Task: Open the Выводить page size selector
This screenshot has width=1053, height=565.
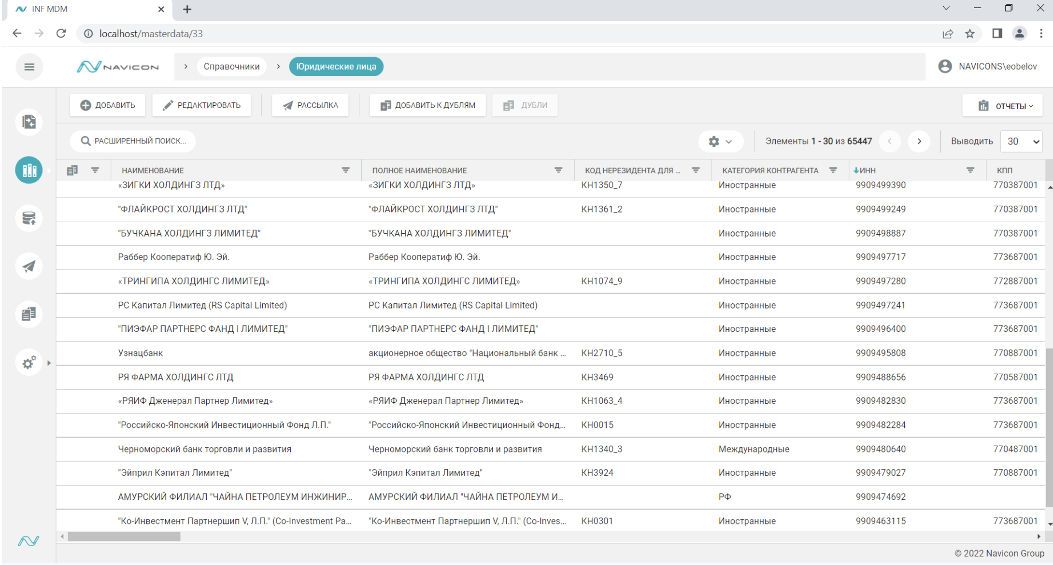Action: point(1021,141)
